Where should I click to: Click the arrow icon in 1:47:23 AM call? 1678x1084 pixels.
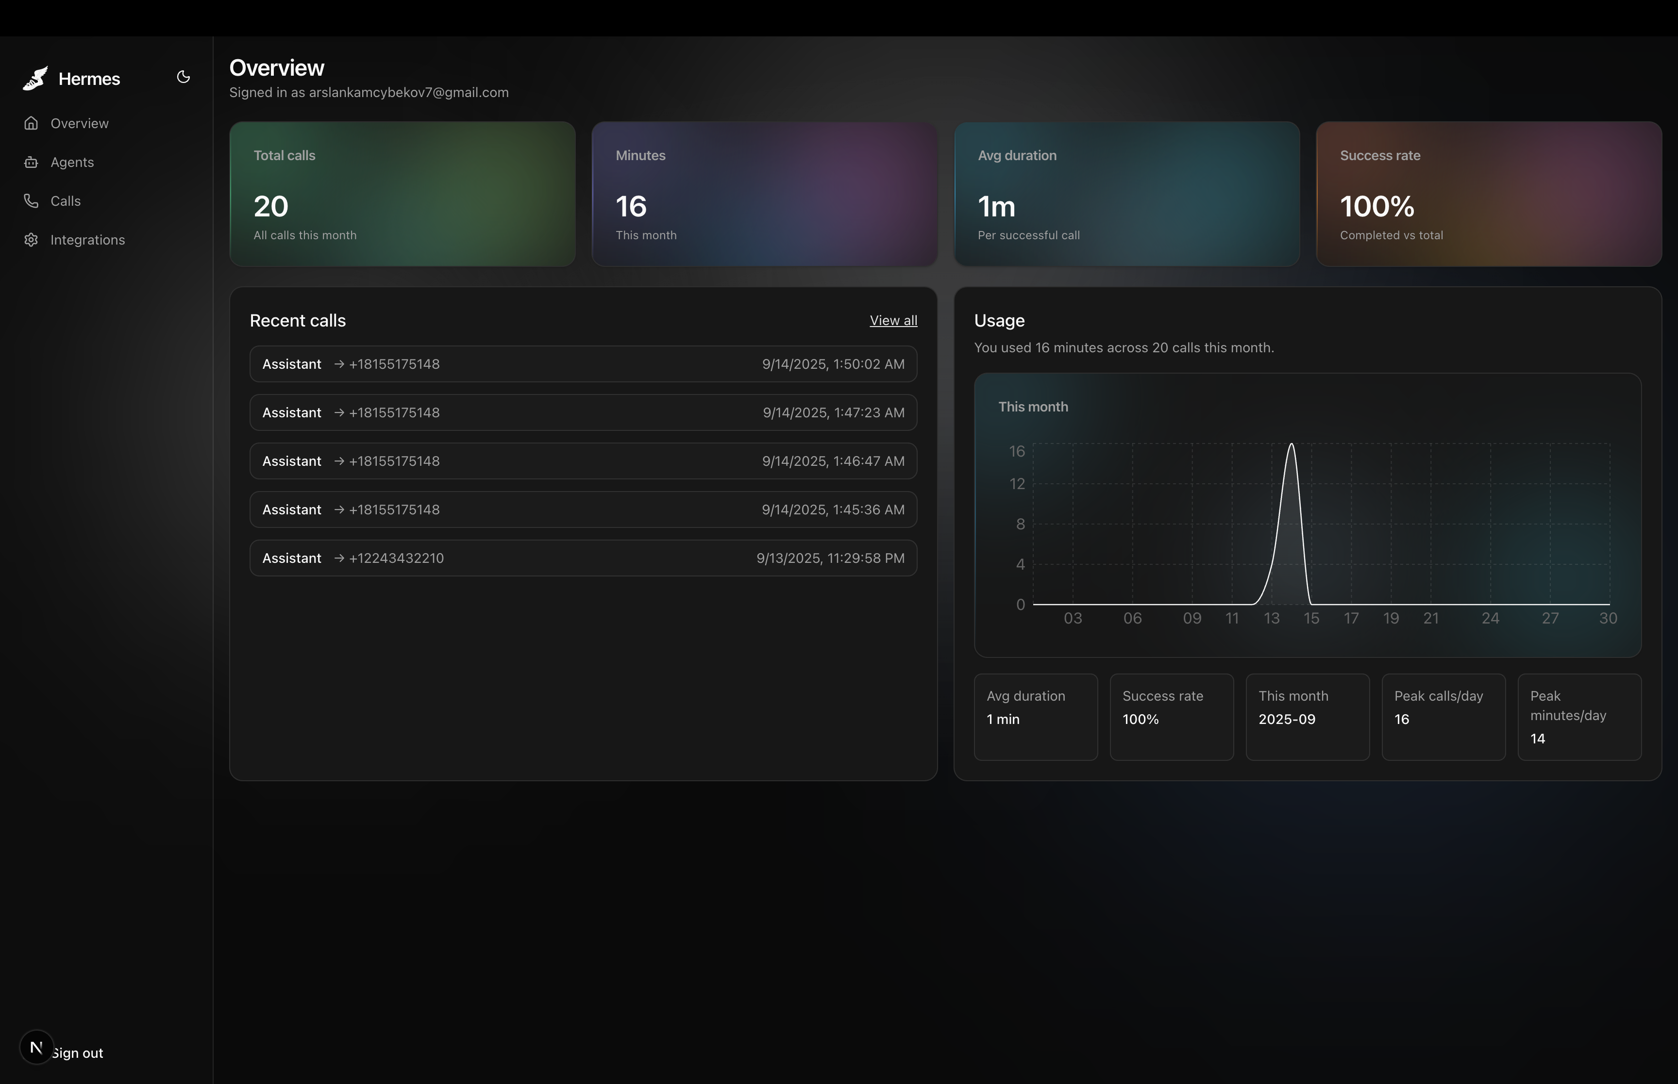click(339, 412)
